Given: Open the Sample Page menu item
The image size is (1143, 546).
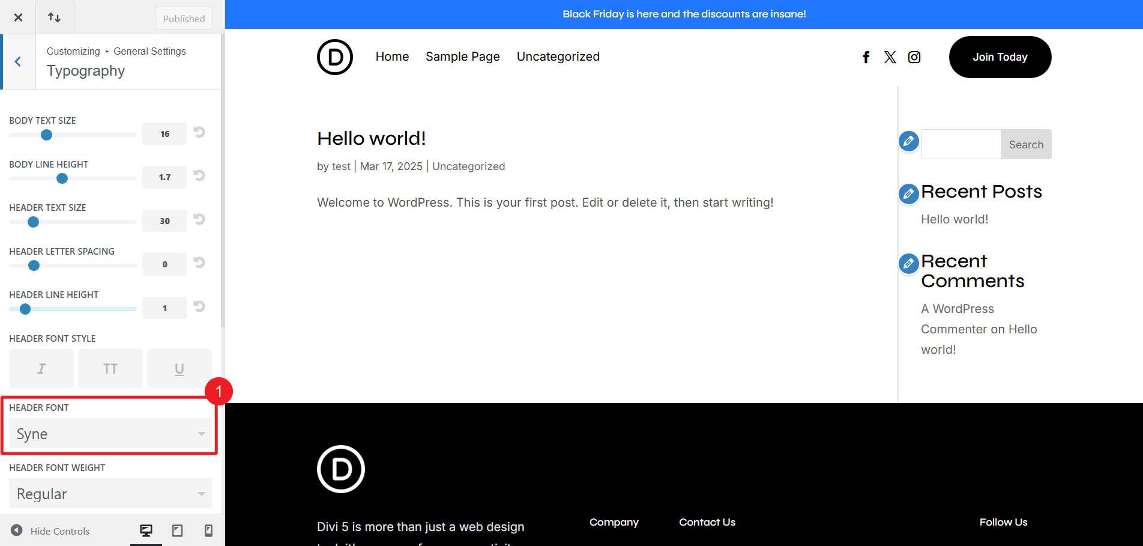Looking at the screenshot, I should coord(462,56).
